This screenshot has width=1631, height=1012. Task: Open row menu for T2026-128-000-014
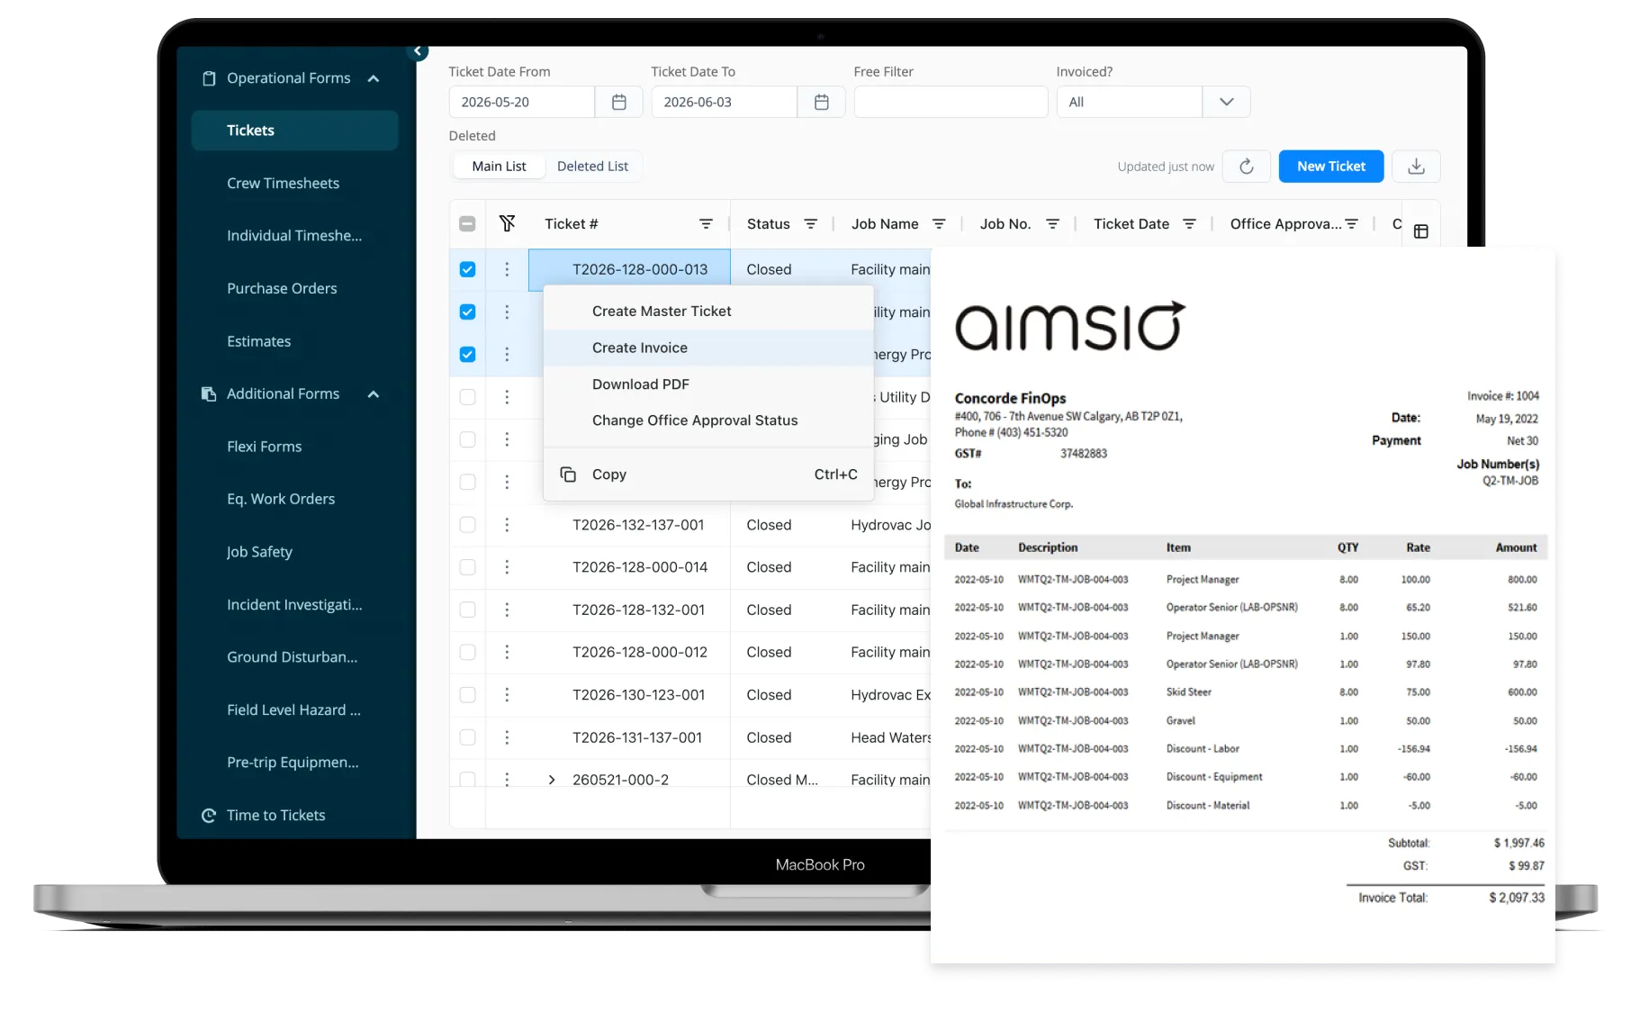[x=507, y=567]
